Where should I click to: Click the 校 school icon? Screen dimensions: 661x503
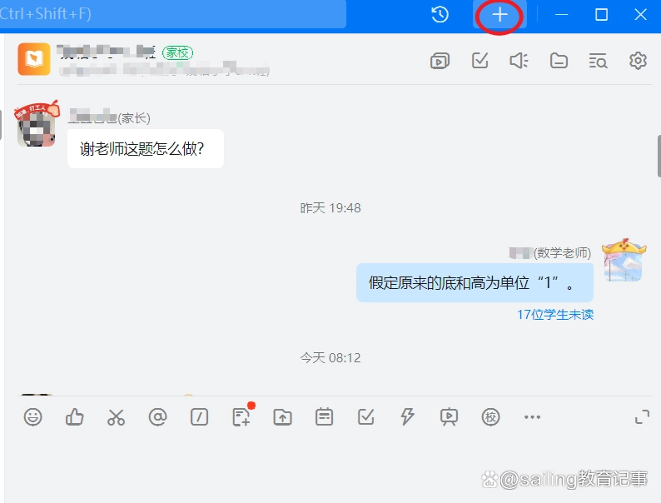tap(490, 417)
